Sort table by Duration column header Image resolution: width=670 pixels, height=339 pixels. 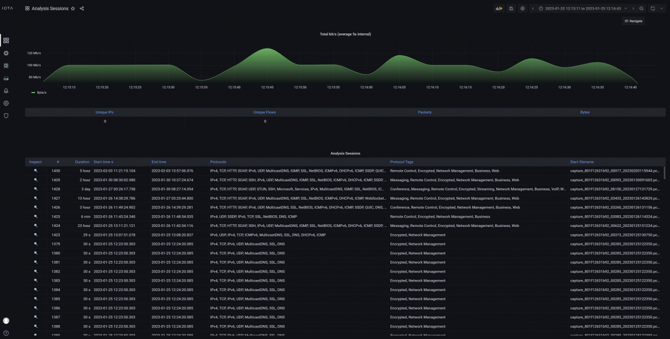[82, 162]
